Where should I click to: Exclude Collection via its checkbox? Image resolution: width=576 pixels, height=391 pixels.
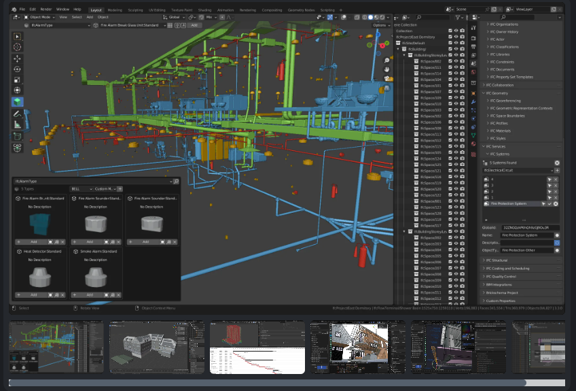450,31
